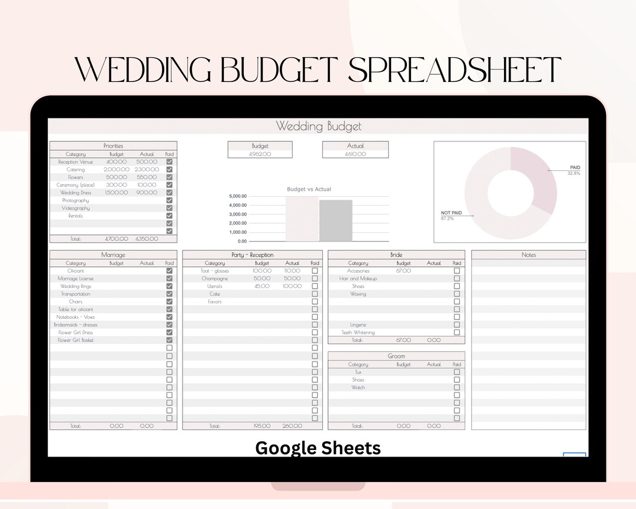The height and width of the screenshot is (509, 636).
Task: Toggle the Flowers Paid checkbox in Priorities
Action: [x=170, y=177]
